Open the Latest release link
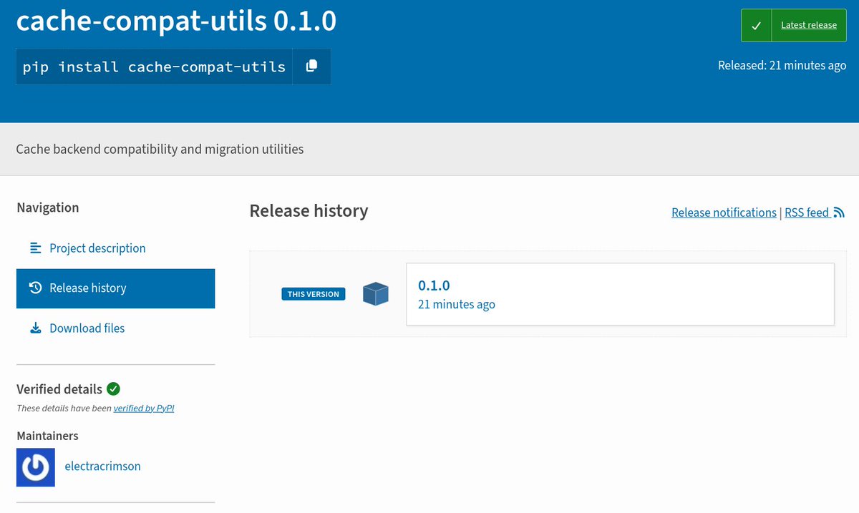The width and height of the screenshot is (859, 513). click(809, 25)
